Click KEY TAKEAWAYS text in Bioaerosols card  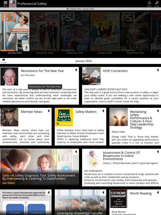(x=93, y=171)
